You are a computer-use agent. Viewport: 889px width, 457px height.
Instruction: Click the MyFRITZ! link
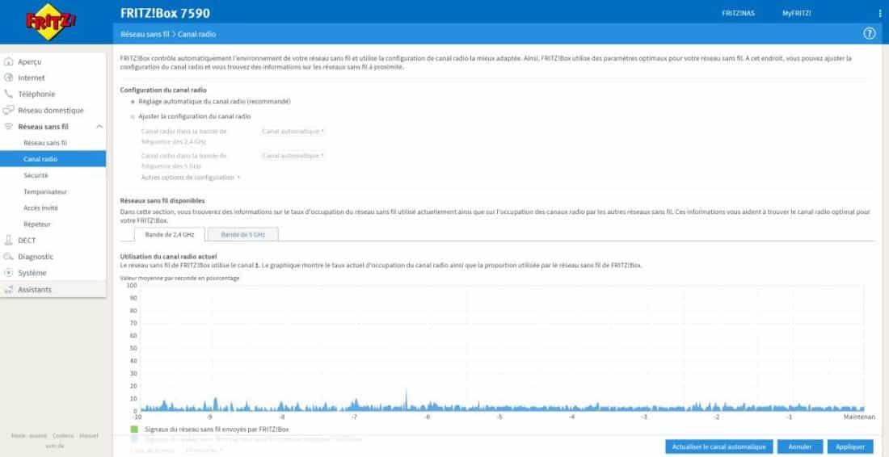[797, 14]
